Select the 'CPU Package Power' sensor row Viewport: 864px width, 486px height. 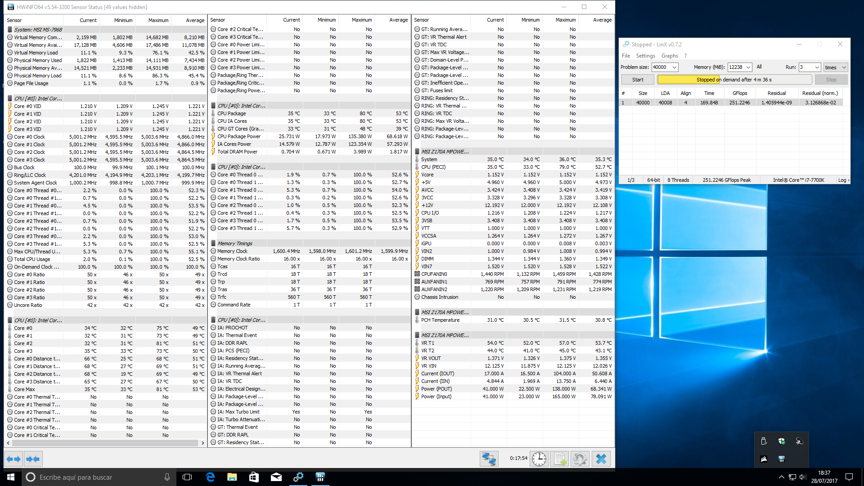310,136
